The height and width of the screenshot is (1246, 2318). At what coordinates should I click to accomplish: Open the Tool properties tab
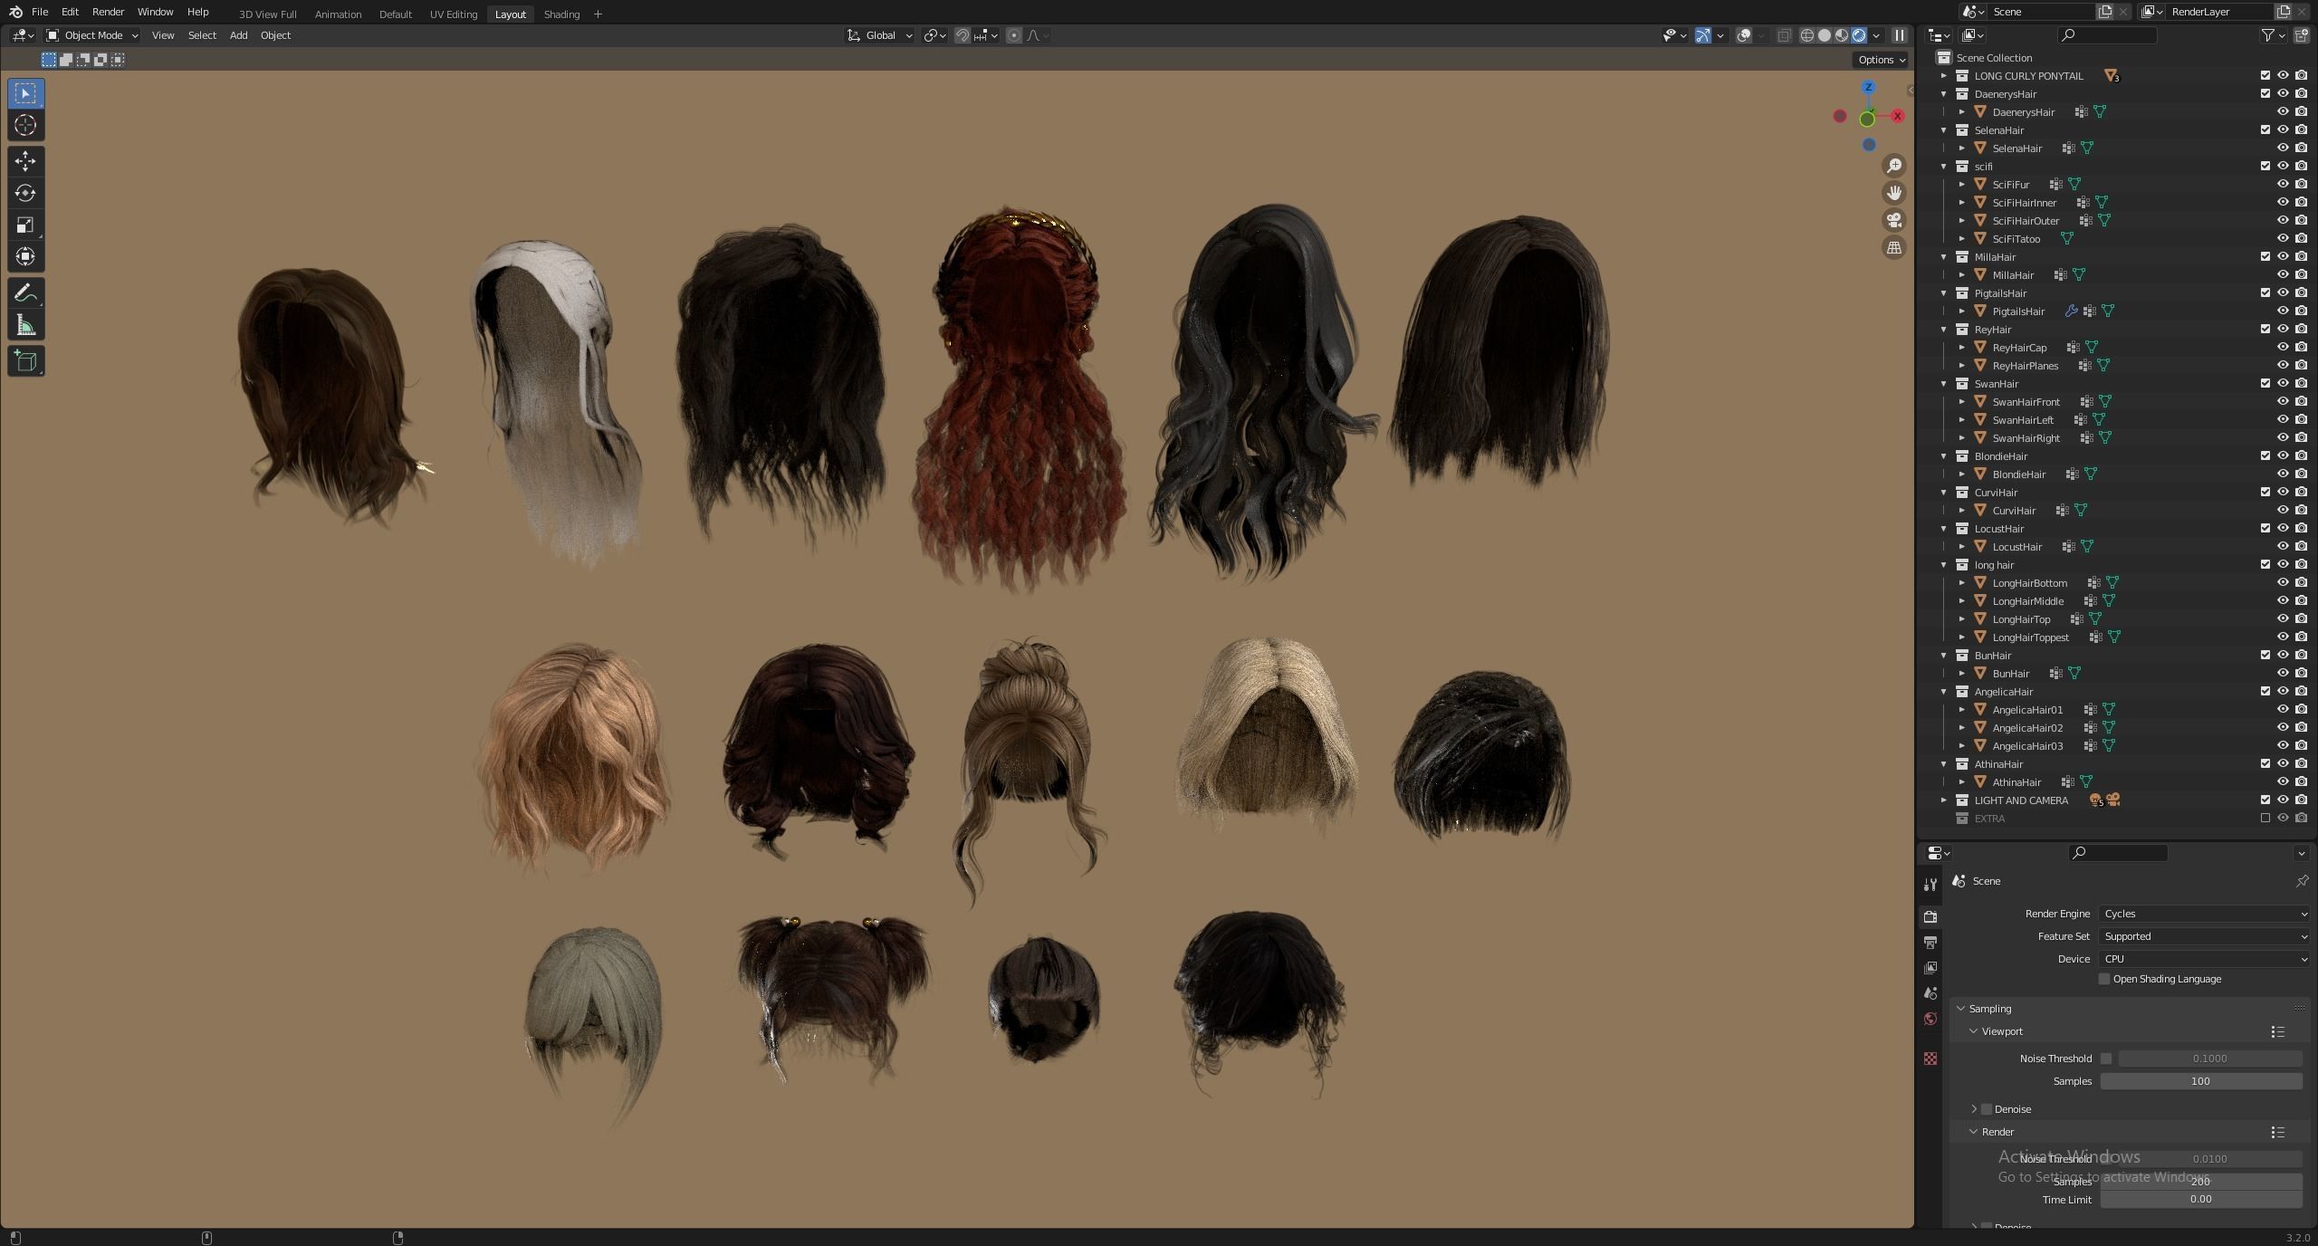point(1930,885)
